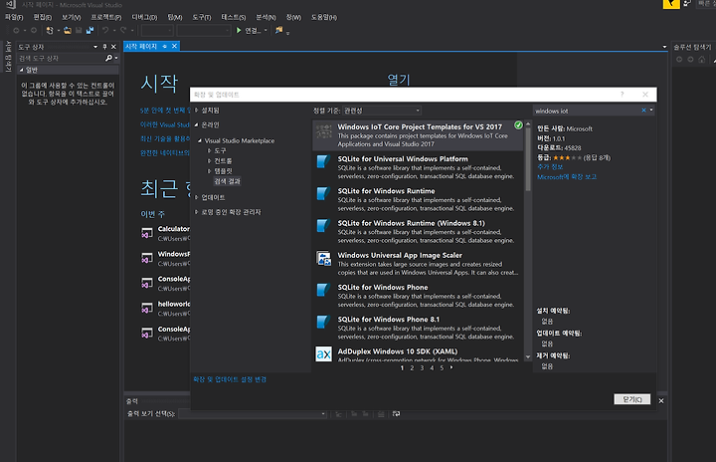Go to results page 2

(412, 367)
